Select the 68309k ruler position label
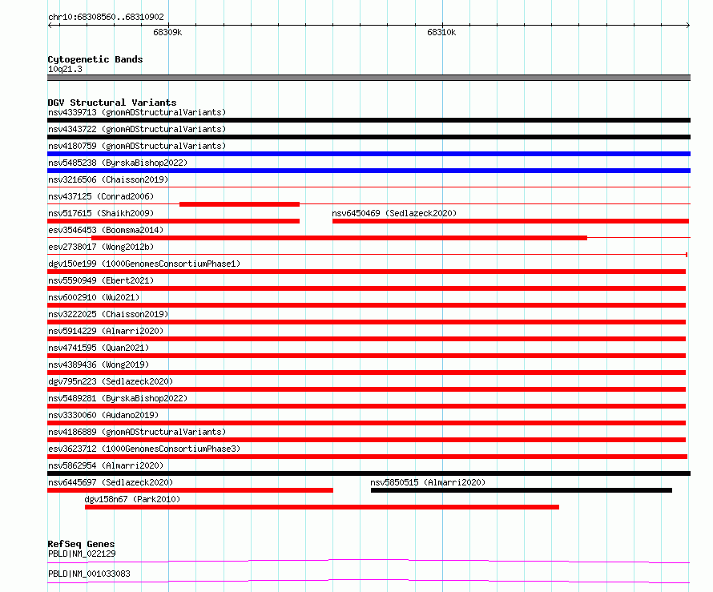 tap(167, 32)
